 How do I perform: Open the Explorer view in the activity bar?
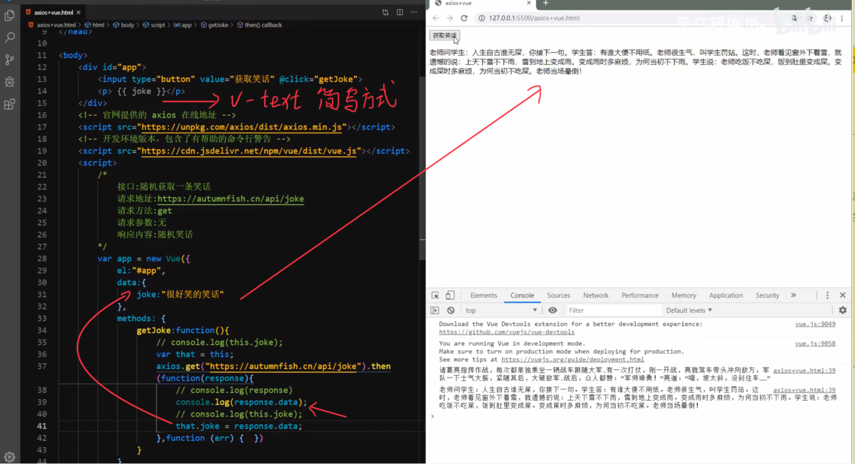(9, 16)
